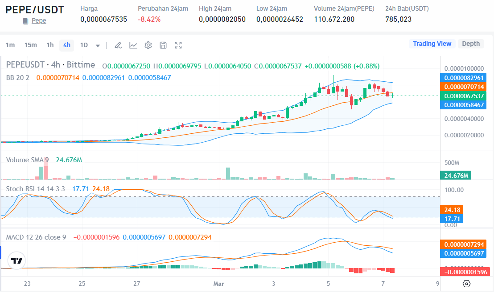494x292 pixels.
Task: Click the 500M volume axis label
Action: point(452,163)
